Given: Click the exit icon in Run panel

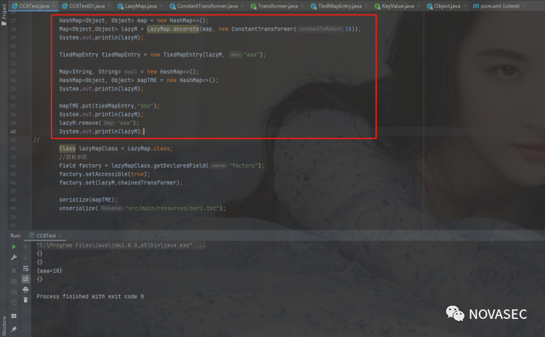Looking at the screenshot, I should tap(14, 303).
